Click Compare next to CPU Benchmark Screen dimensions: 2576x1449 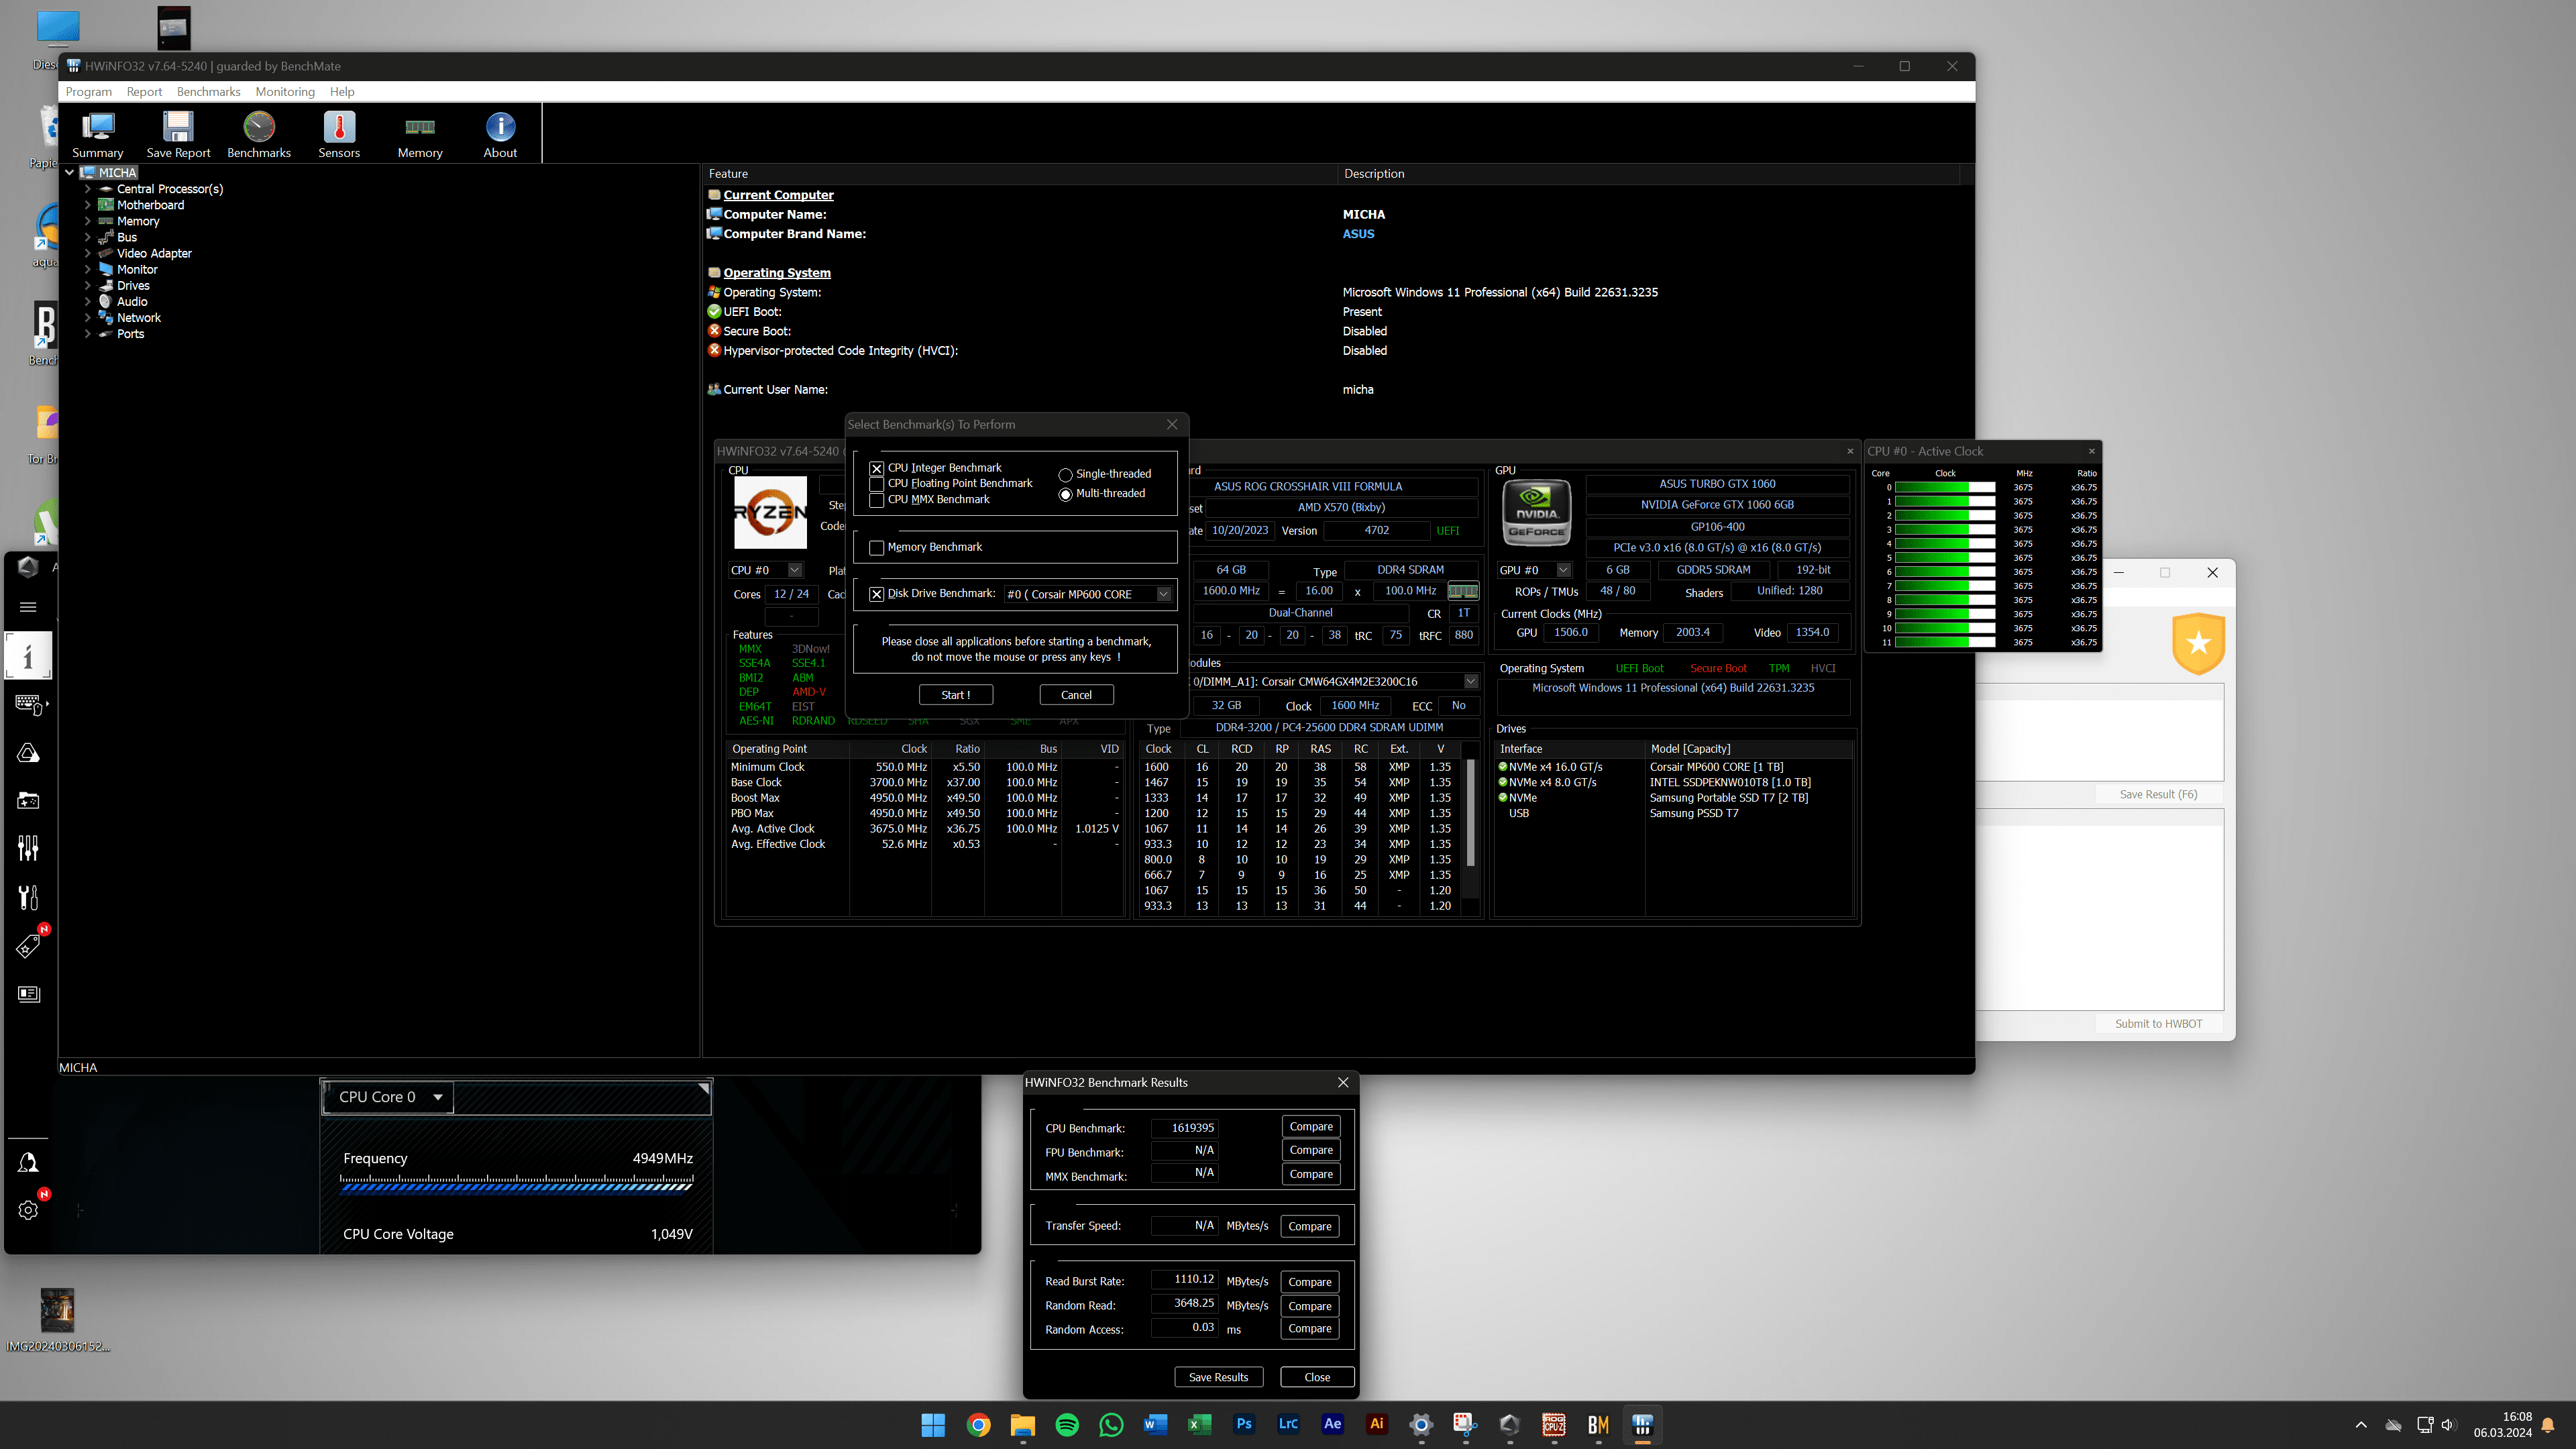click(x=1310, y=1127)
